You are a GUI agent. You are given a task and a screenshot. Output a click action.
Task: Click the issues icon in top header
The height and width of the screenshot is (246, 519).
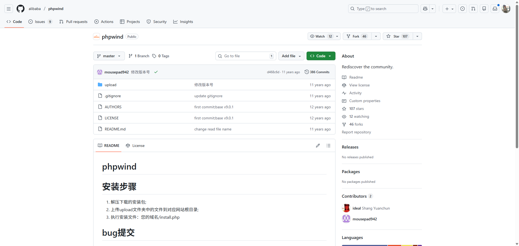tap(463, 9)
